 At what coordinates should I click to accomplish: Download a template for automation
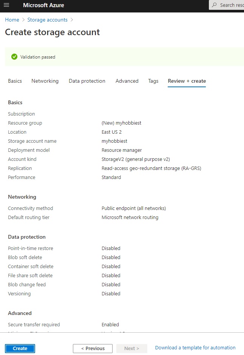point(195,348)
